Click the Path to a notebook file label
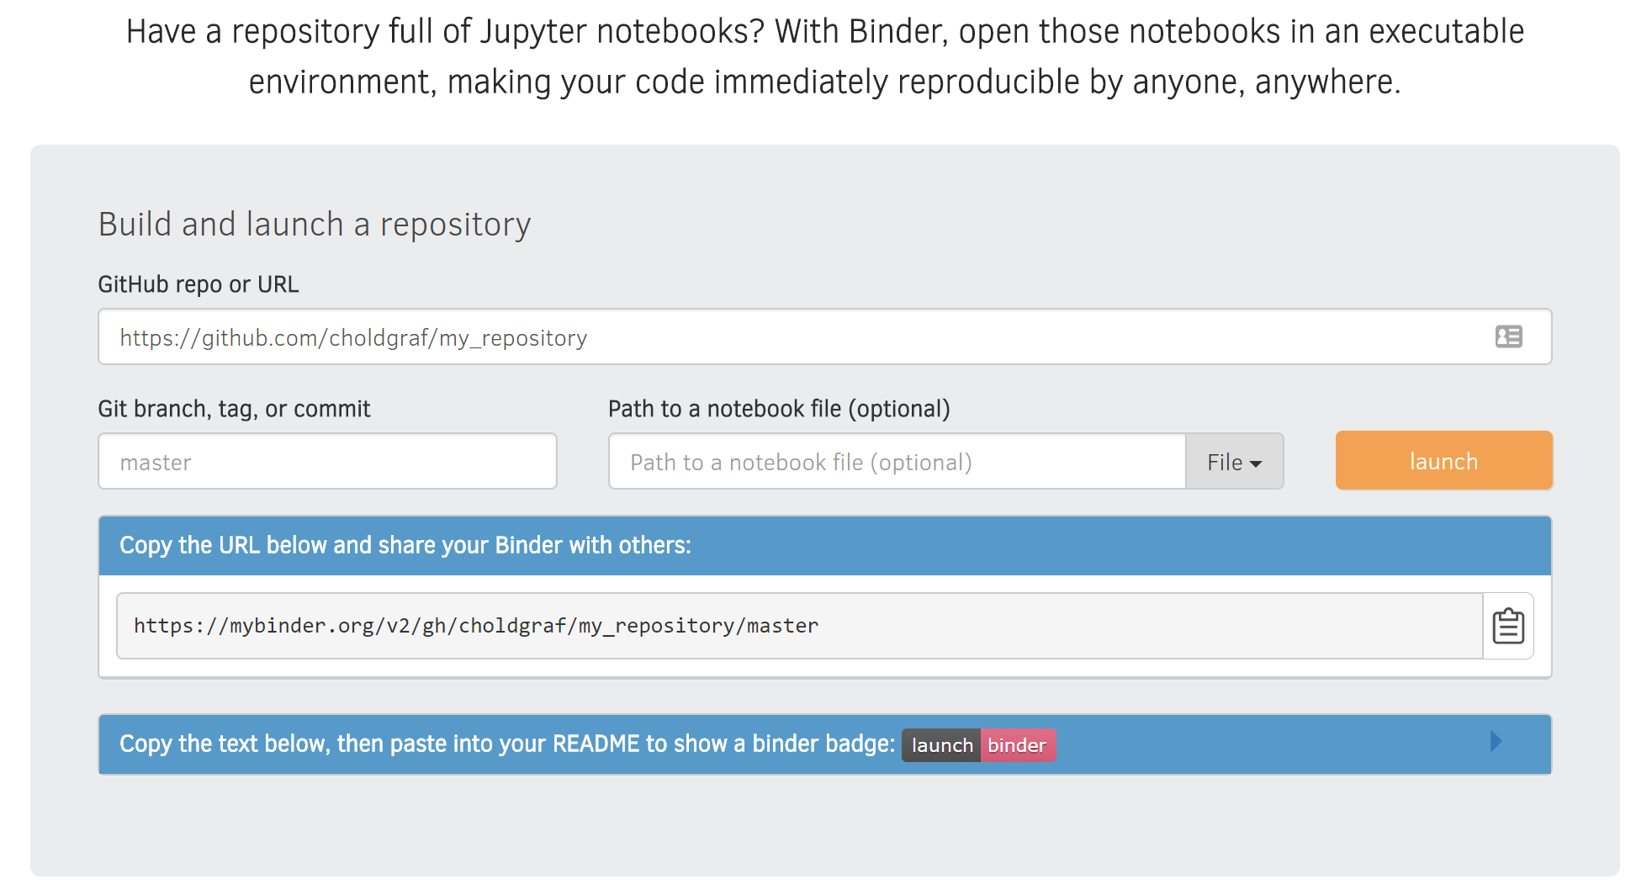The width and height of the screenshot is (1652, 895). click(779, 409)
